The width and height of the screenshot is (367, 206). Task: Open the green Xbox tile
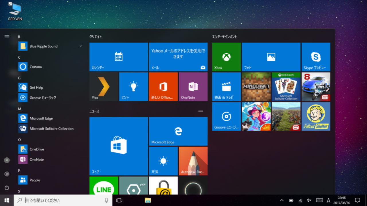pos(226,57)
